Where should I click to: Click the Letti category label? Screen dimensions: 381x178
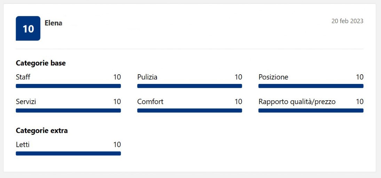pyautogui.click(x=23, y=145)
